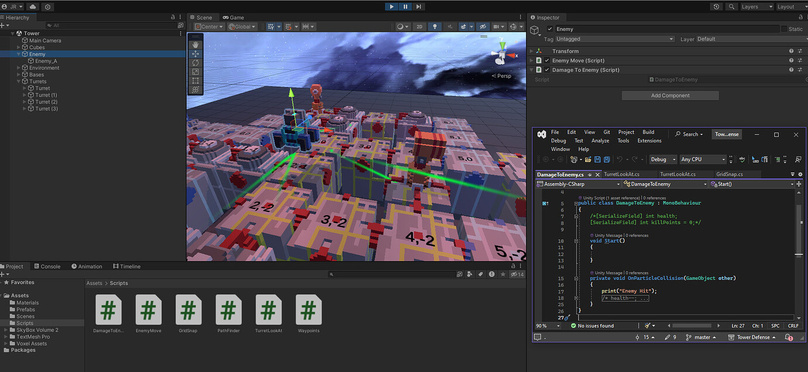Toggle scene audio in the Scene view toolbar
The width and height of the screenshot is (808, 372).
[450, 26]
